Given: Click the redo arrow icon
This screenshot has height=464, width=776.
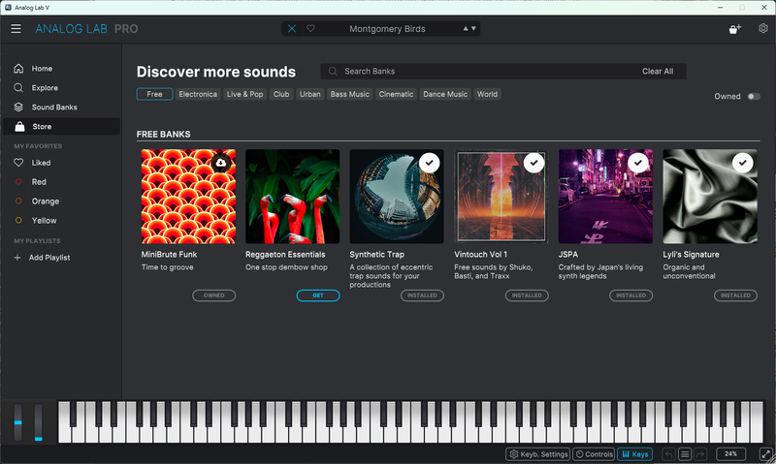Looking at the screenshot, I should (x=700, y=454).
